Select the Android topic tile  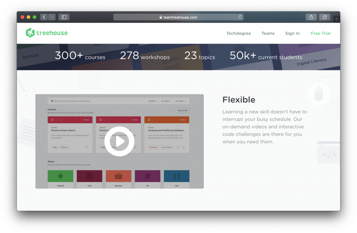click(60, 179)
